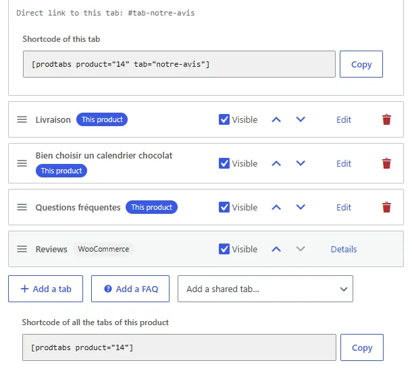This screenshot has width=412, height=369.
Task: Edit the Questions fréquentes tab
Action: tap(344, 207)
